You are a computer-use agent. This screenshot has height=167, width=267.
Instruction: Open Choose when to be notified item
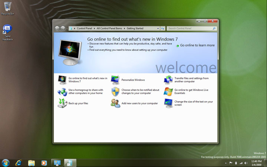[140, 92]
